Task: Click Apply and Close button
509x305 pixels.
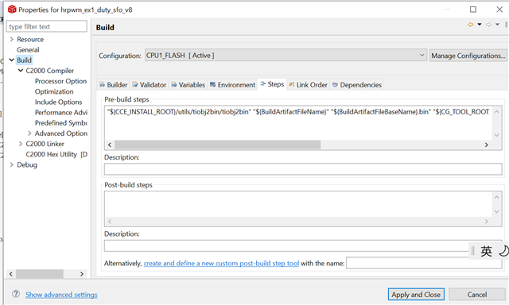Action: [x=416, y=295]
